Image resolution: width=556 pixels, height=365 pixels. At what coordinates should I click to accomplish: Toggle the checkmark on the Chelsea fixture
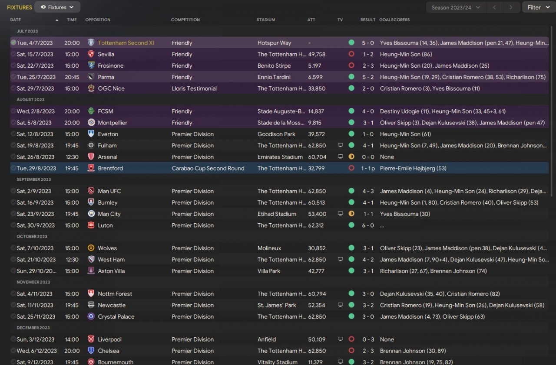(13, 351)
